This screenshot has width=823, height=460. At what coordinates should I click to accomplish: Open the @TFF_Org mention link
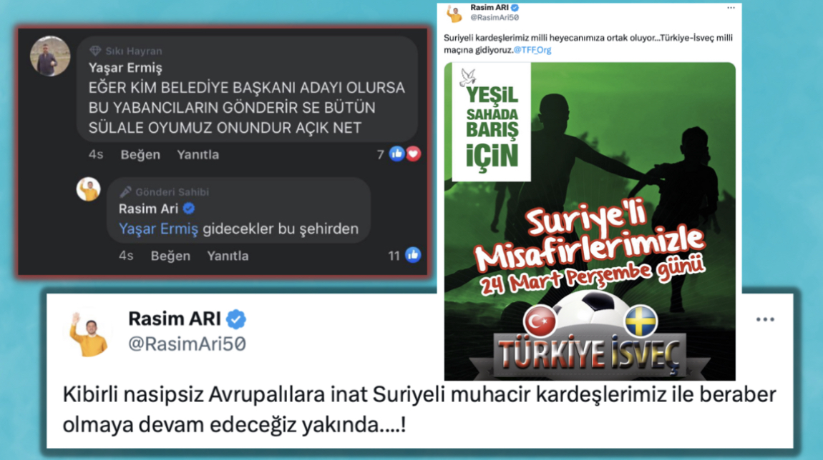(532, 50)
